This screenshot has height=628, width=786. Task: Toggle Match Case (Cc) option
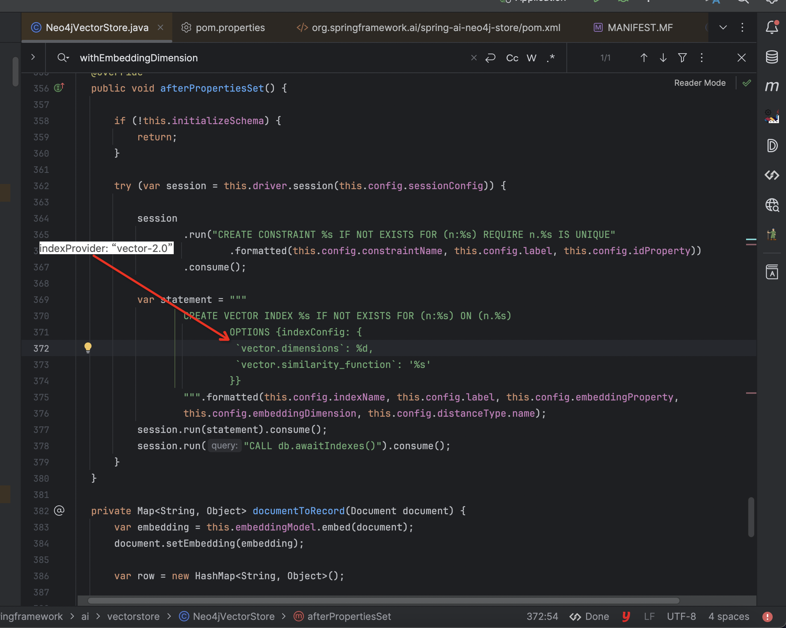pyautogui.click(x=512, y=58)
